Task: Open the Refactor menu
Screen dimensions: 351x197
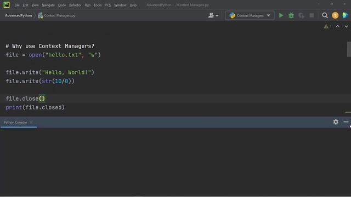Action: 75,5
